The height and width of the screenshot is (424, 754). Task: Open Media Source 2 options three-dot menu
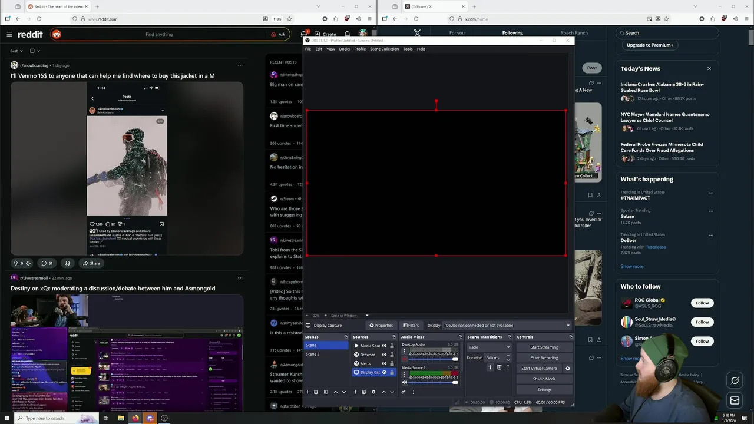(x=404, y=375)
